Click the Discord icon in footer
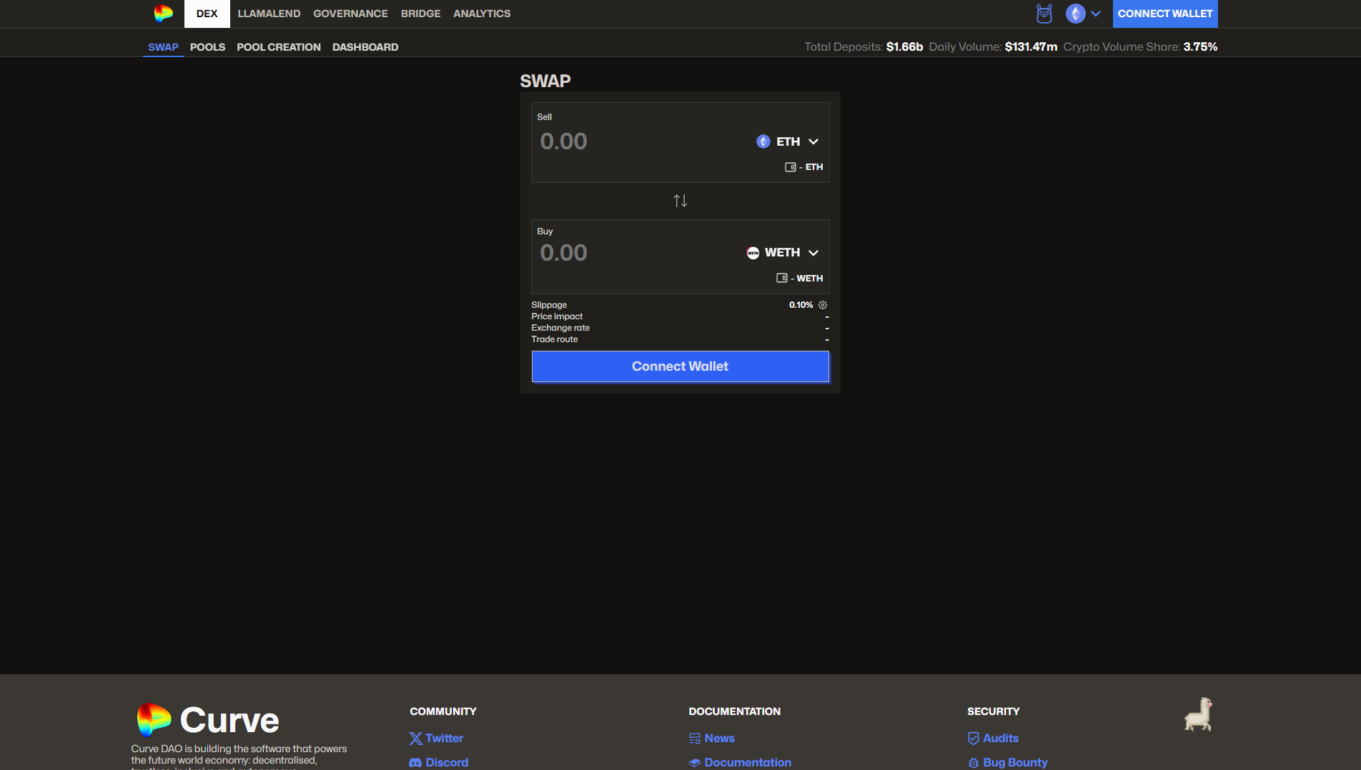Image resolution: width=1361 pixels, height=770 pixels. [x=415, y=763]
